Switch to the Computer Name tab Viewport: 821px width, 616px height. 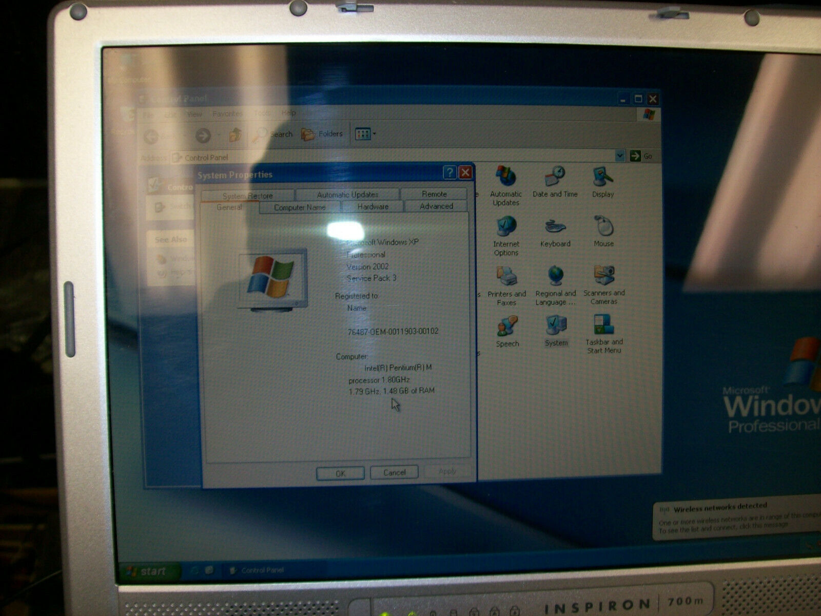[300, 207]
